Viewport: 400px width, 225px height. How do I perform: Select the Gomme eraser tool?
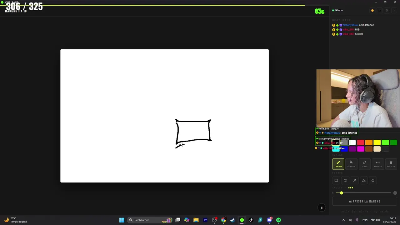coord(364,164)
